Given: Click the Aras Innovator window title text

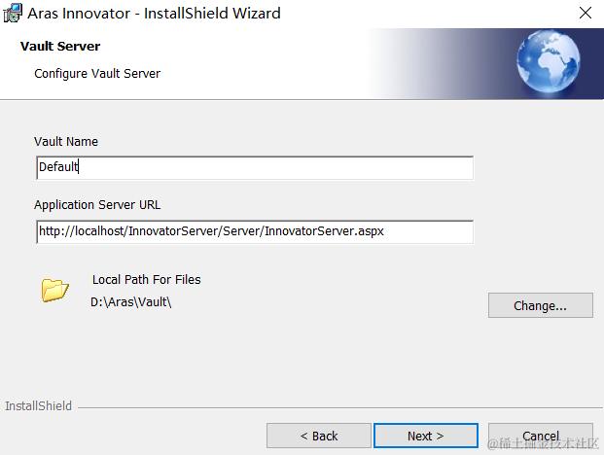Looking at the screenshot, I should point(154,14).
